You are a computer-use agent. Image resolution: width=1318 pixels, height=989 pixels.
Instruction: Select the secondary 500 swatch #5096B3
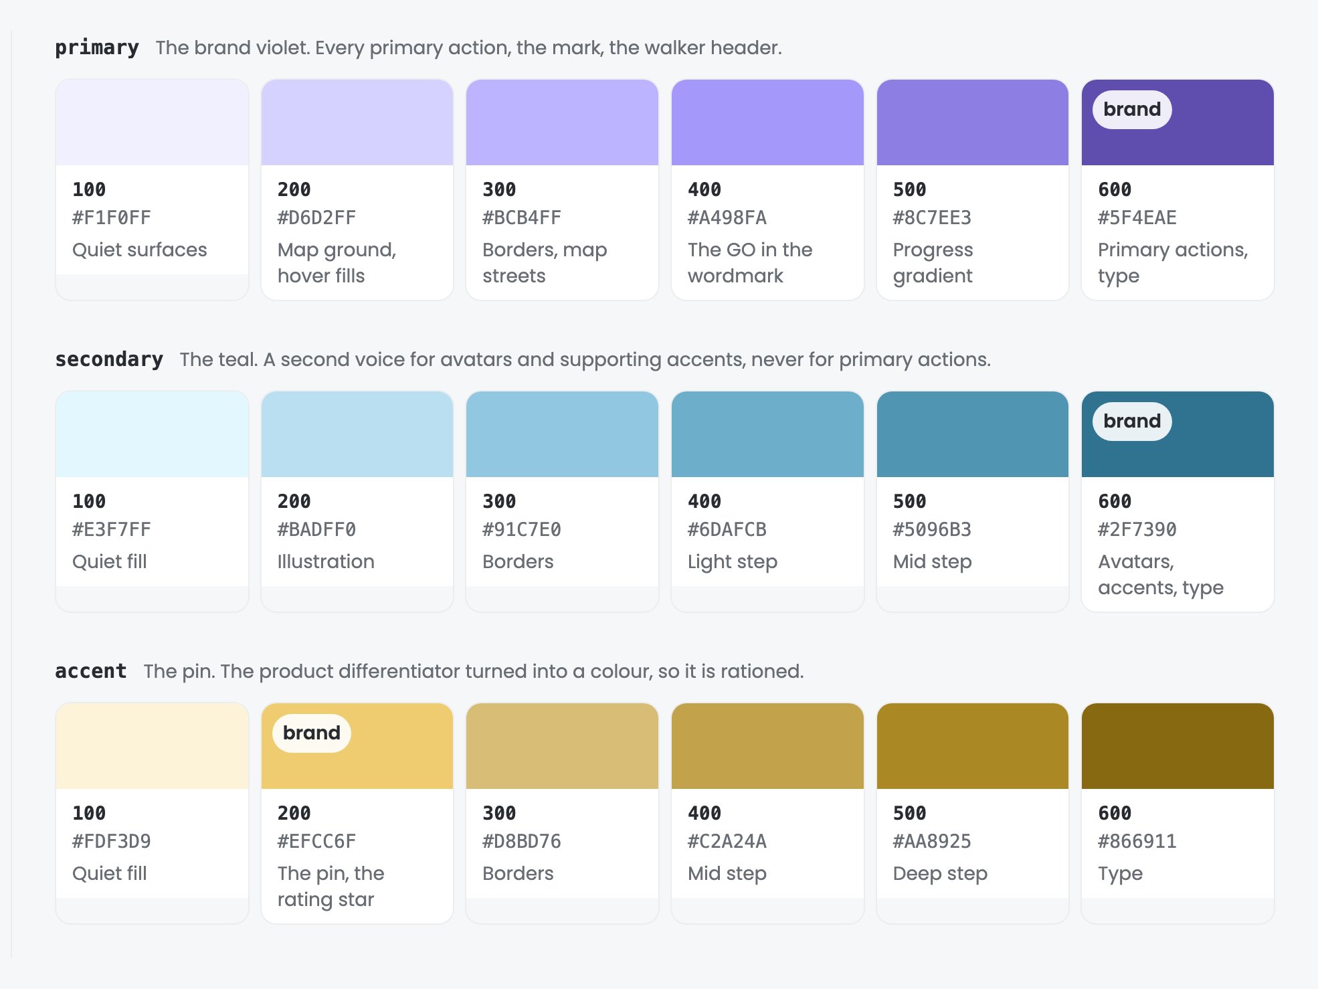click(x=973, y=434)
